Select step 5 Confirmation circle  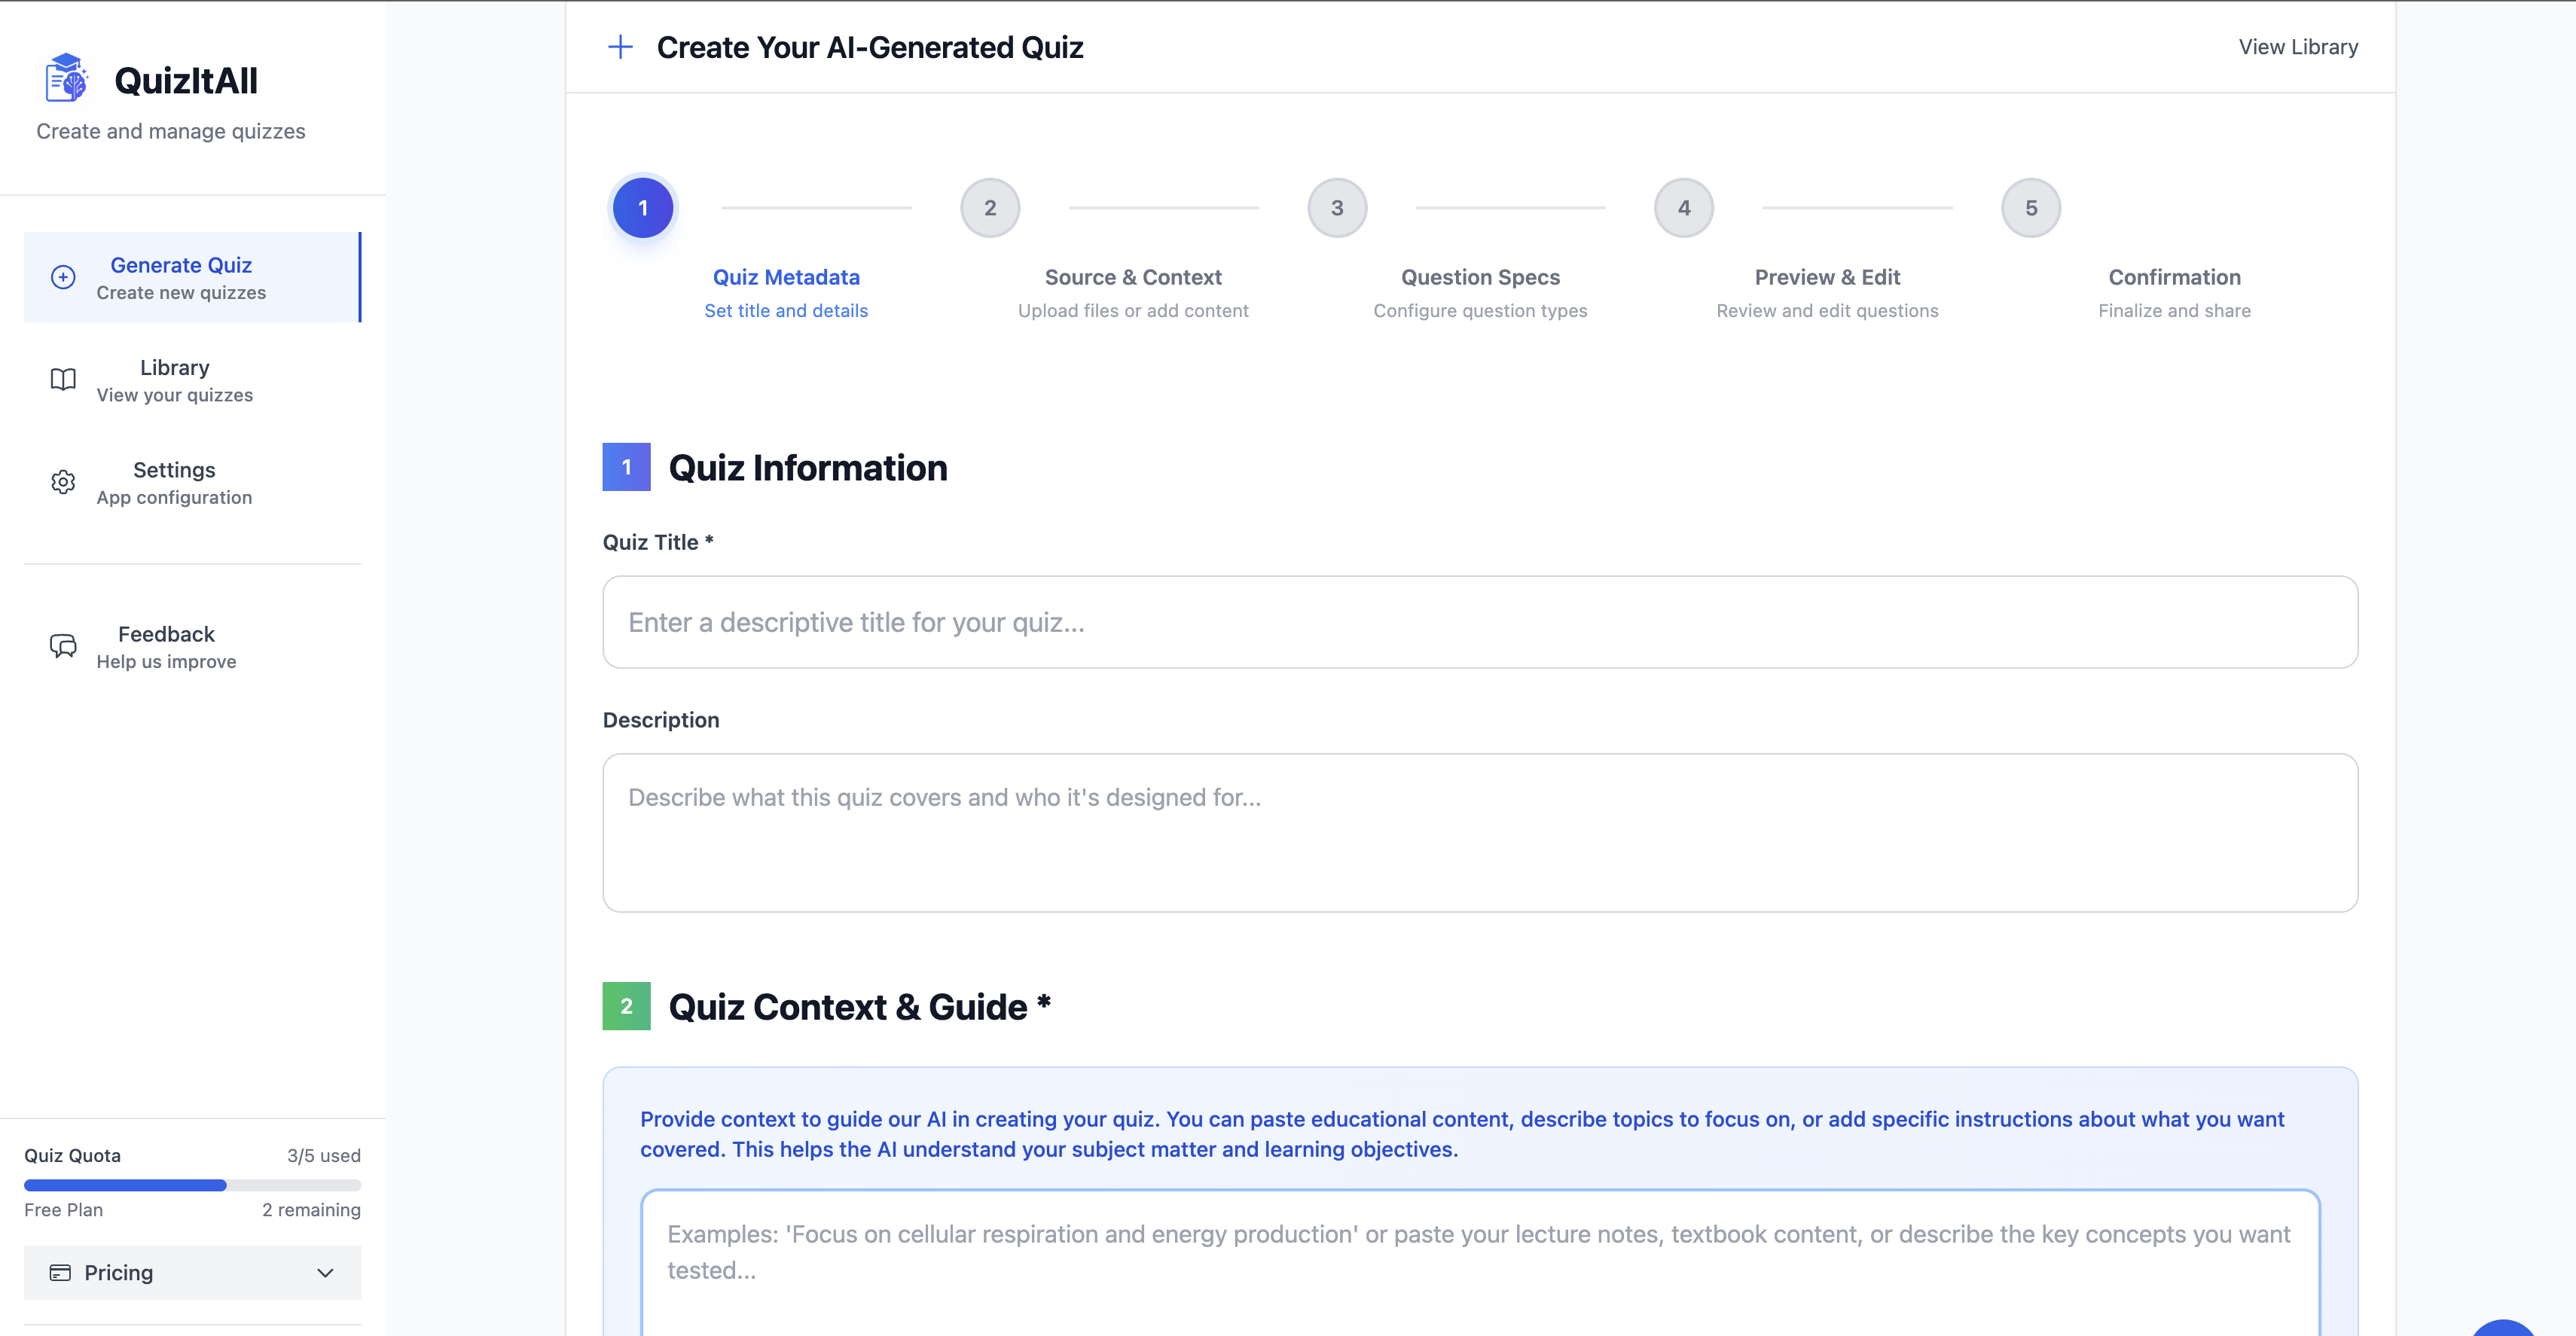(2030, 207)
